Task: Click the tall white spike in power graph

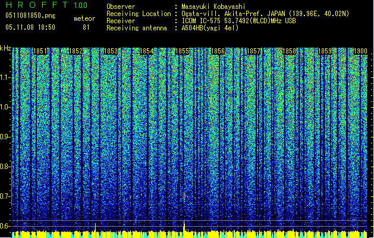Action: 184,225
